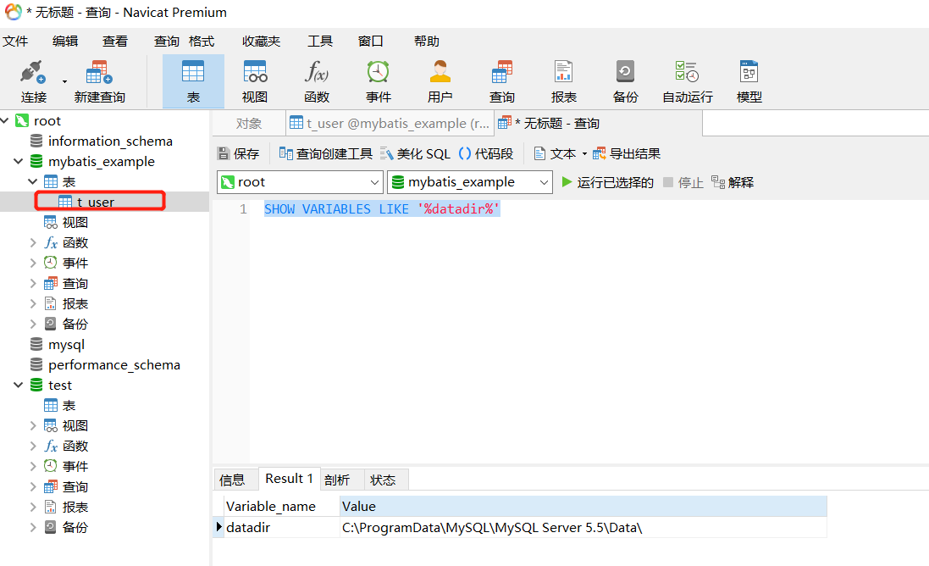Collapse the 表 node under mybatis_example
This screenshot has height=566, width=929.
point(32,181)
